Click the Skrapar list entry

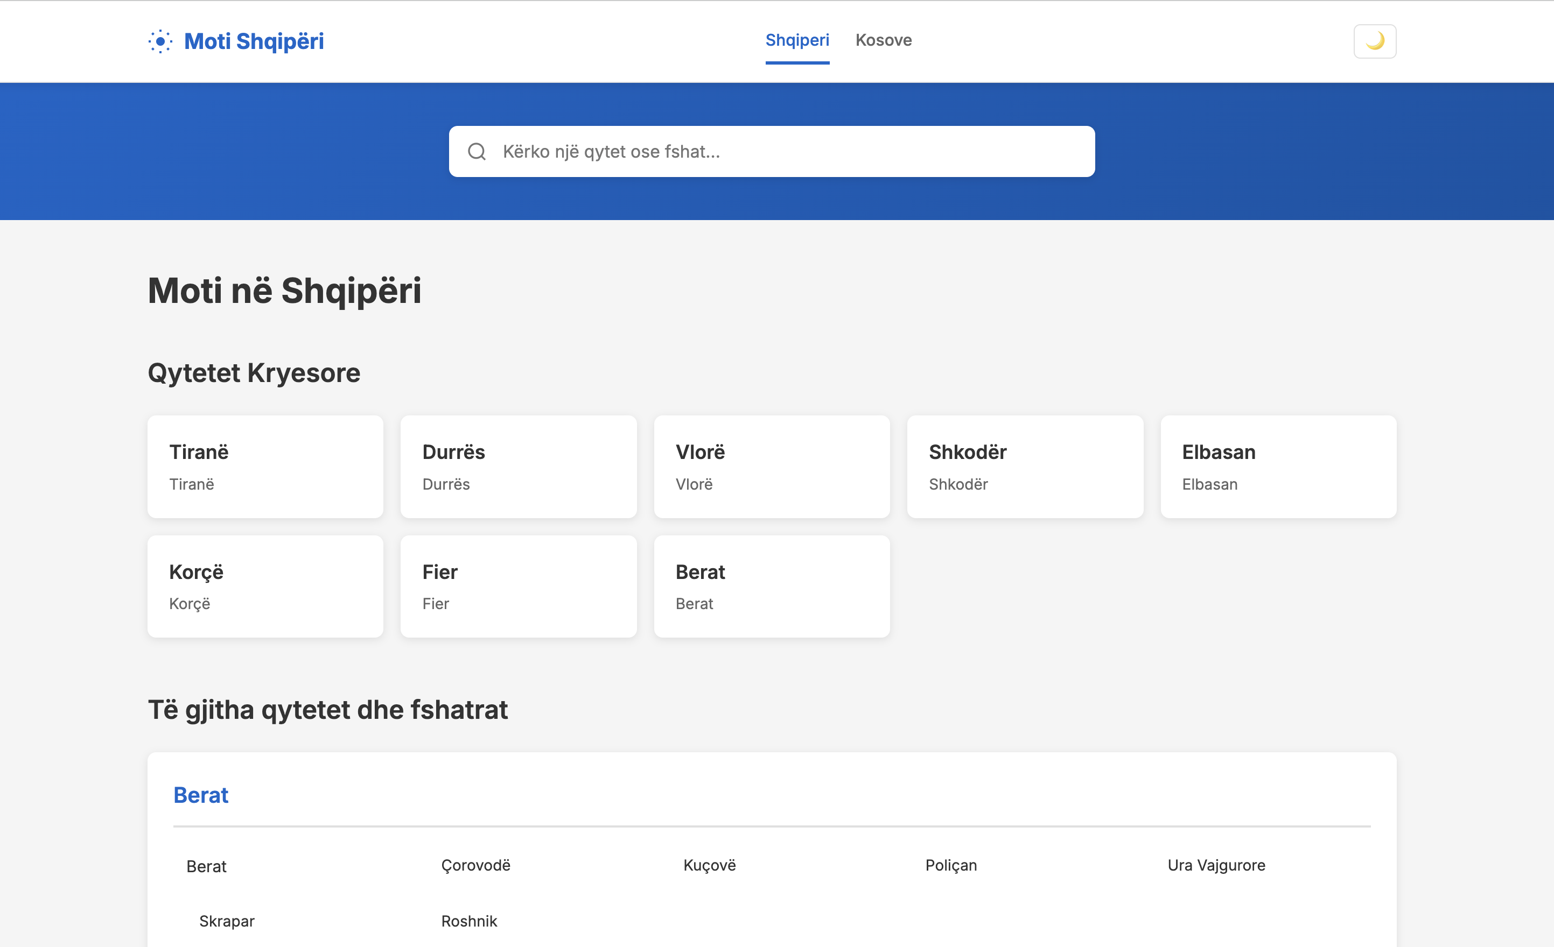(226, 921)
